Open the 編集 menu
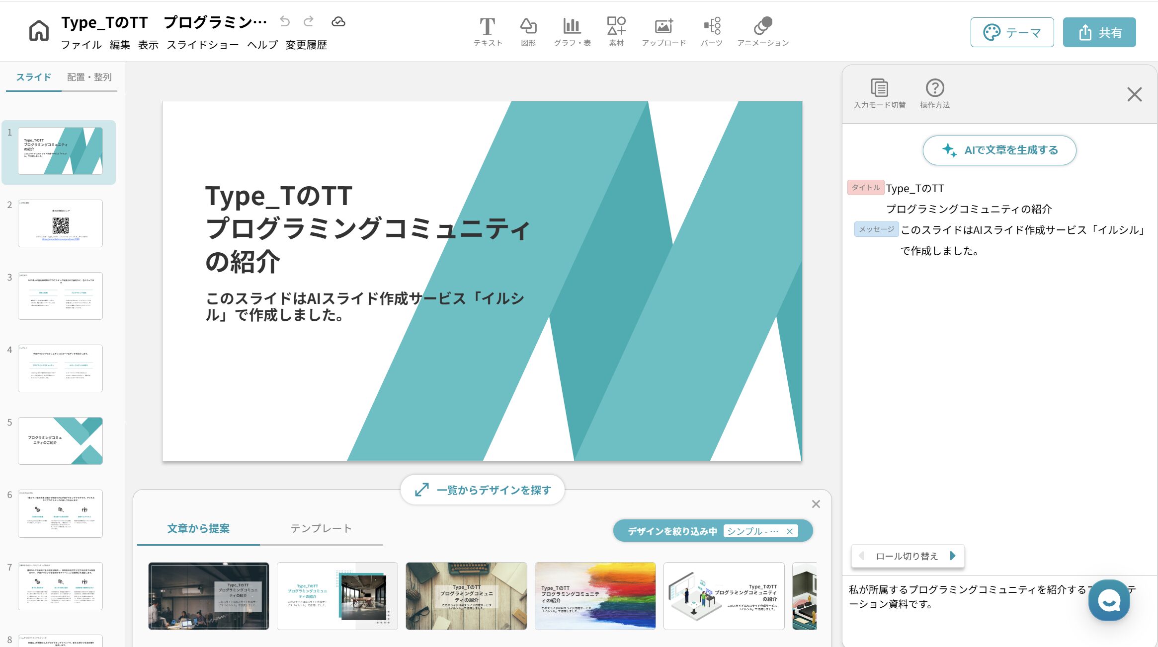 coord(120,45)
